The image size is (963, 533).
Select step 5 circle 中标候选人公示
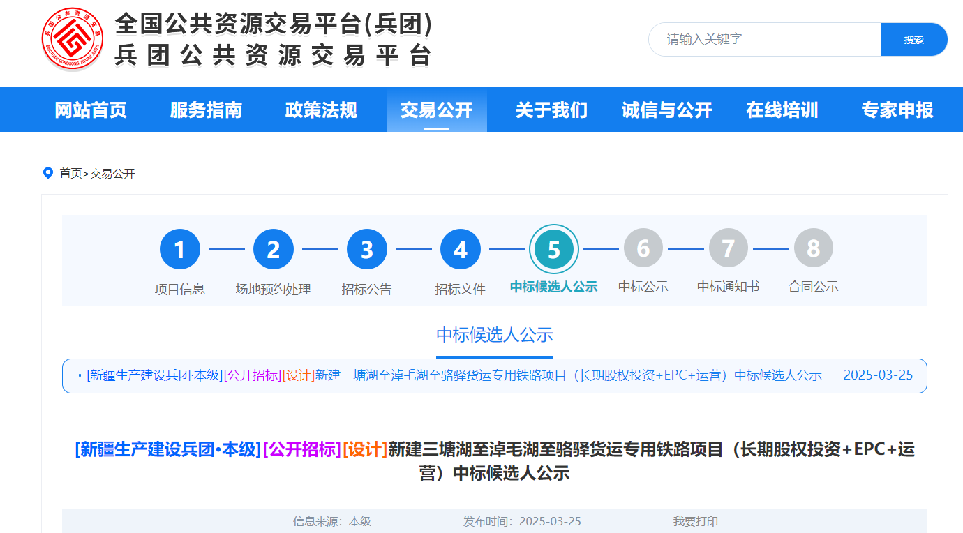(554, 249)
